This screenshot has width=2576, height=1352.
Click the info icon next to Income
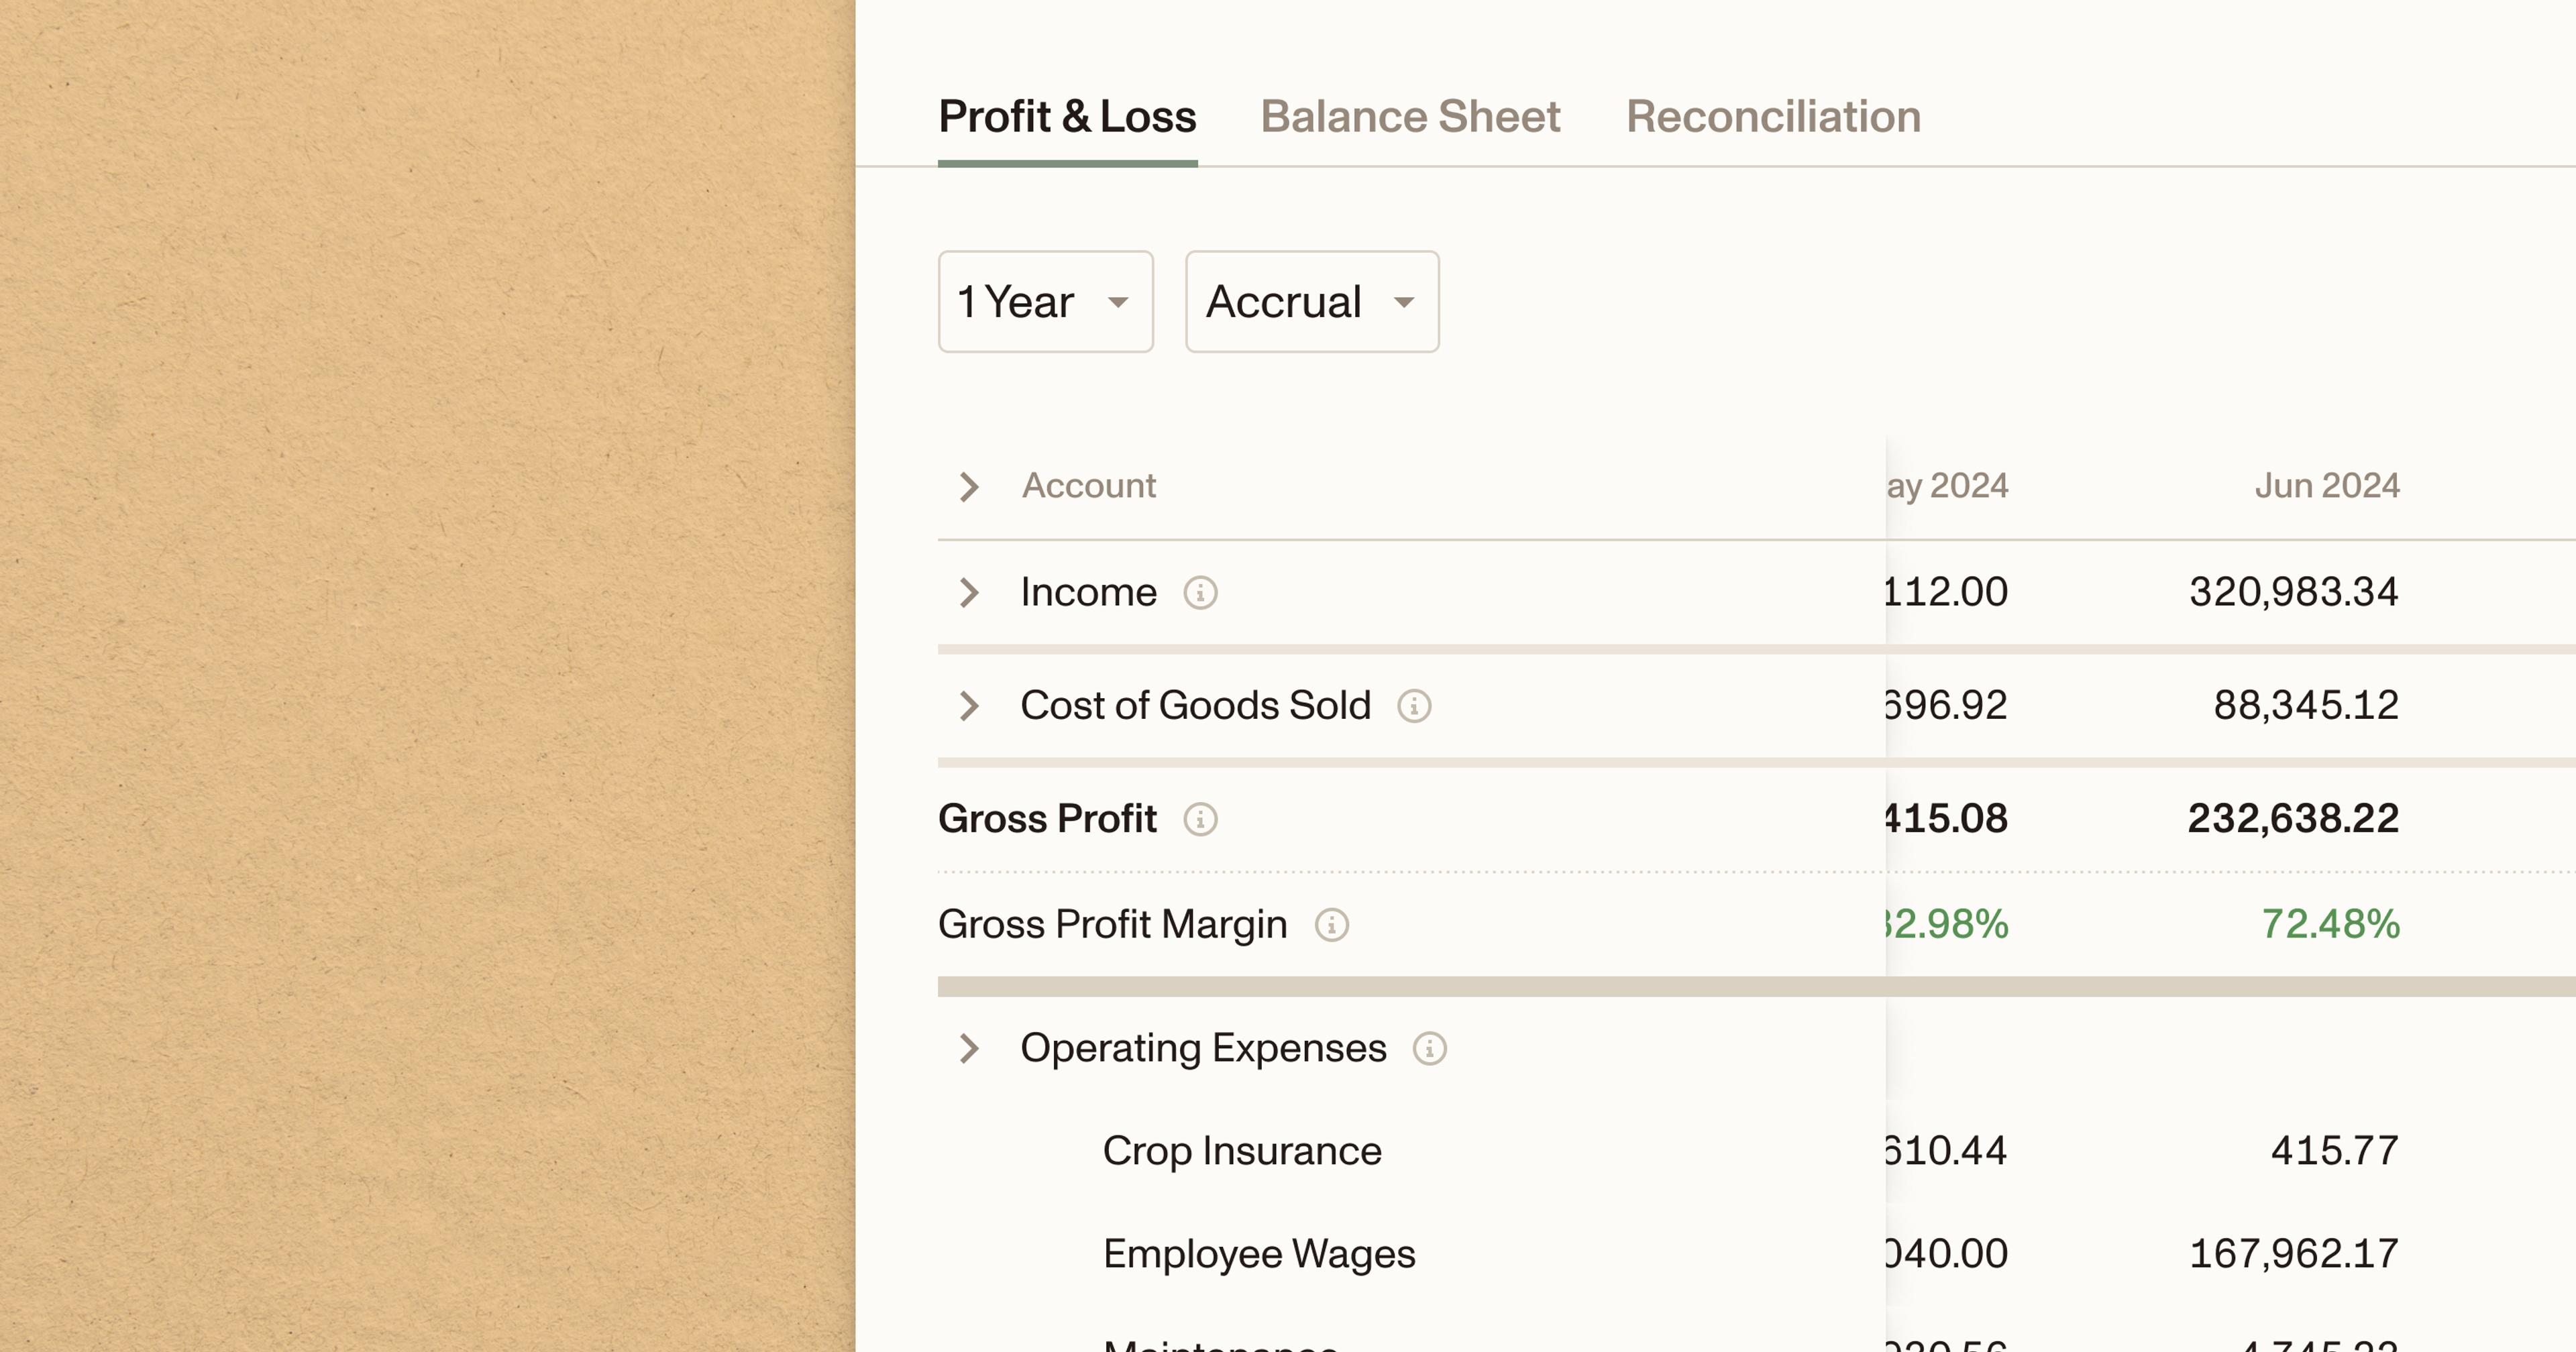(x=1200, y=593)
